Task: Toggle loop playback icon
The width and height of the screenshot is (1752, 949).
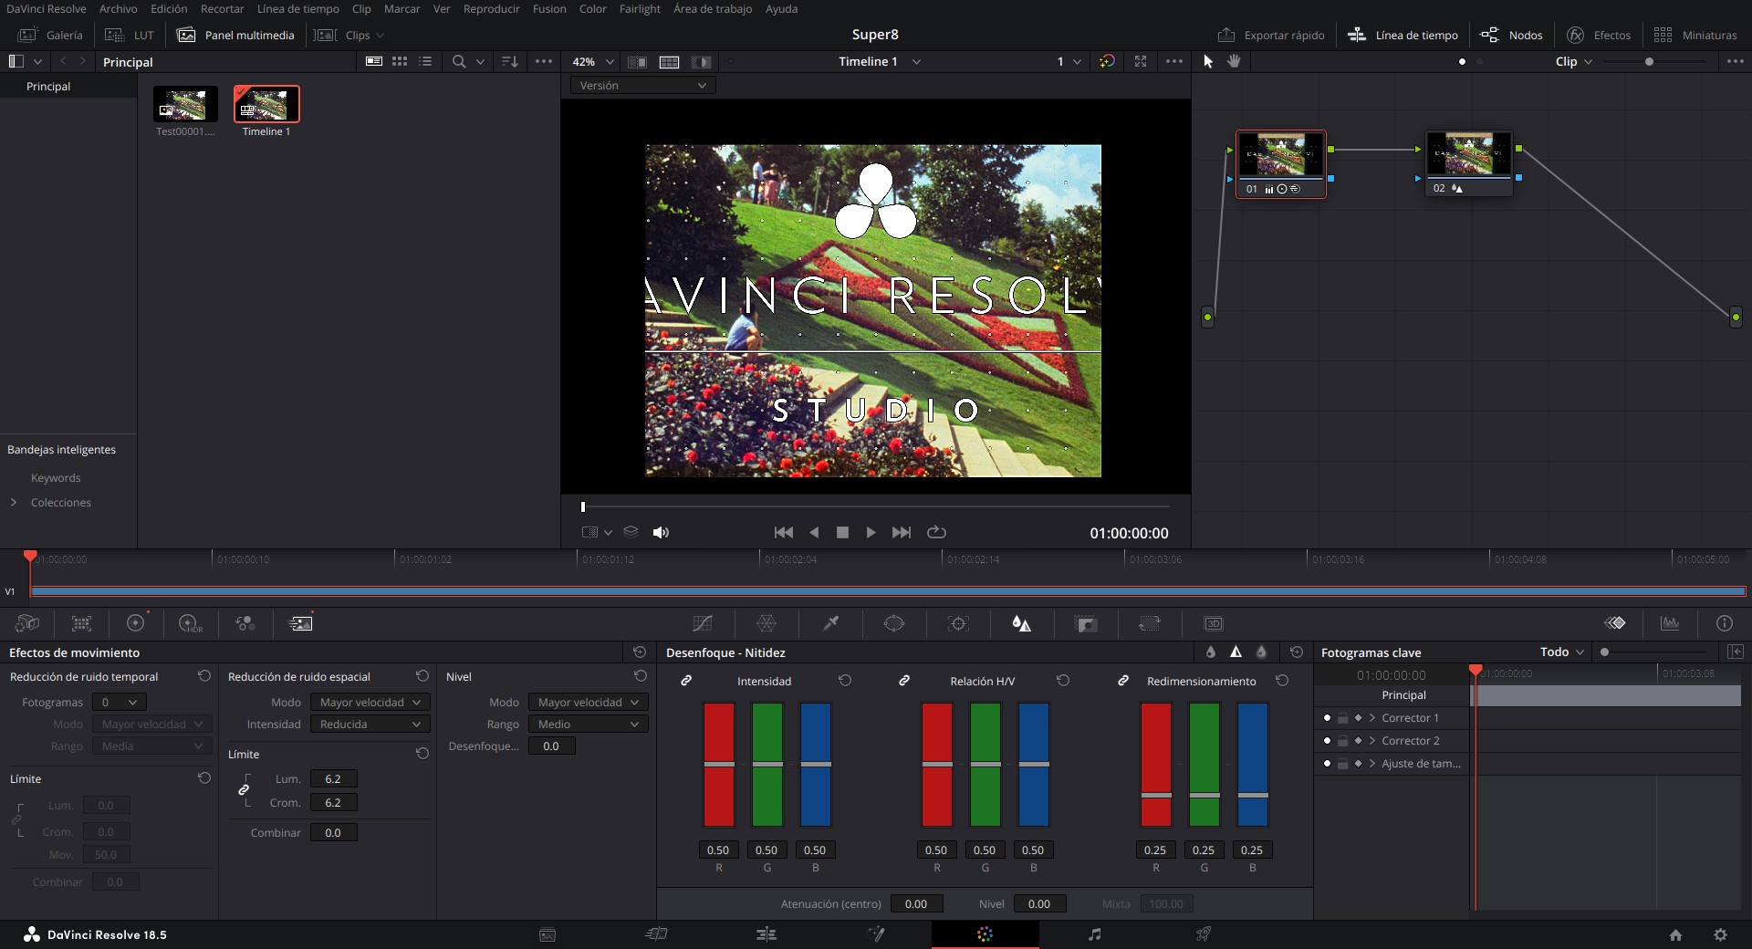Action: (936, 532)
